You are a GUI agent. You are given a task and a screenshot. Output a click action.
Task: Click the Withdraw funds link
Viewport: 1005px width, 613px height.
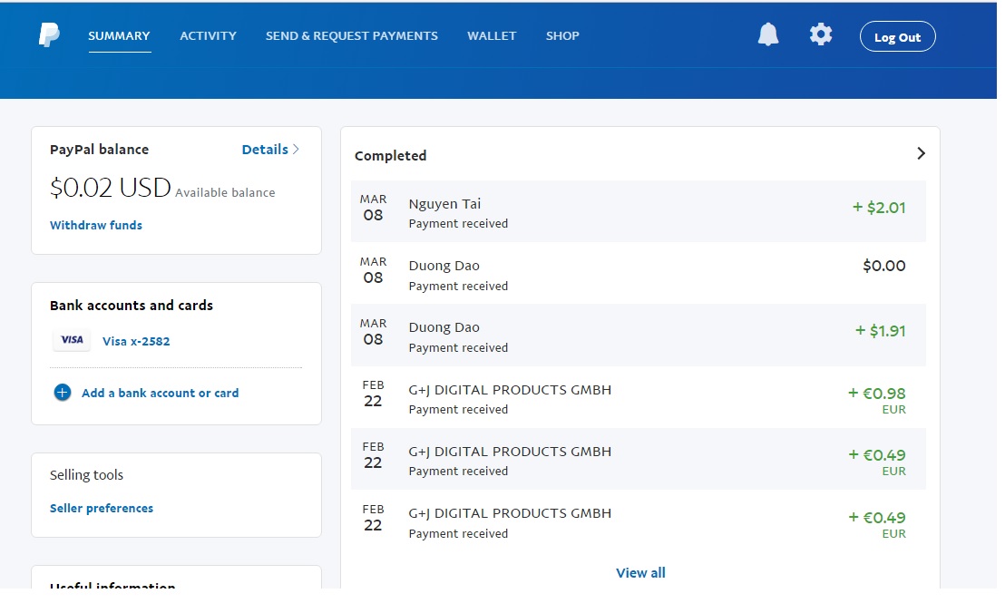point(96,225)
